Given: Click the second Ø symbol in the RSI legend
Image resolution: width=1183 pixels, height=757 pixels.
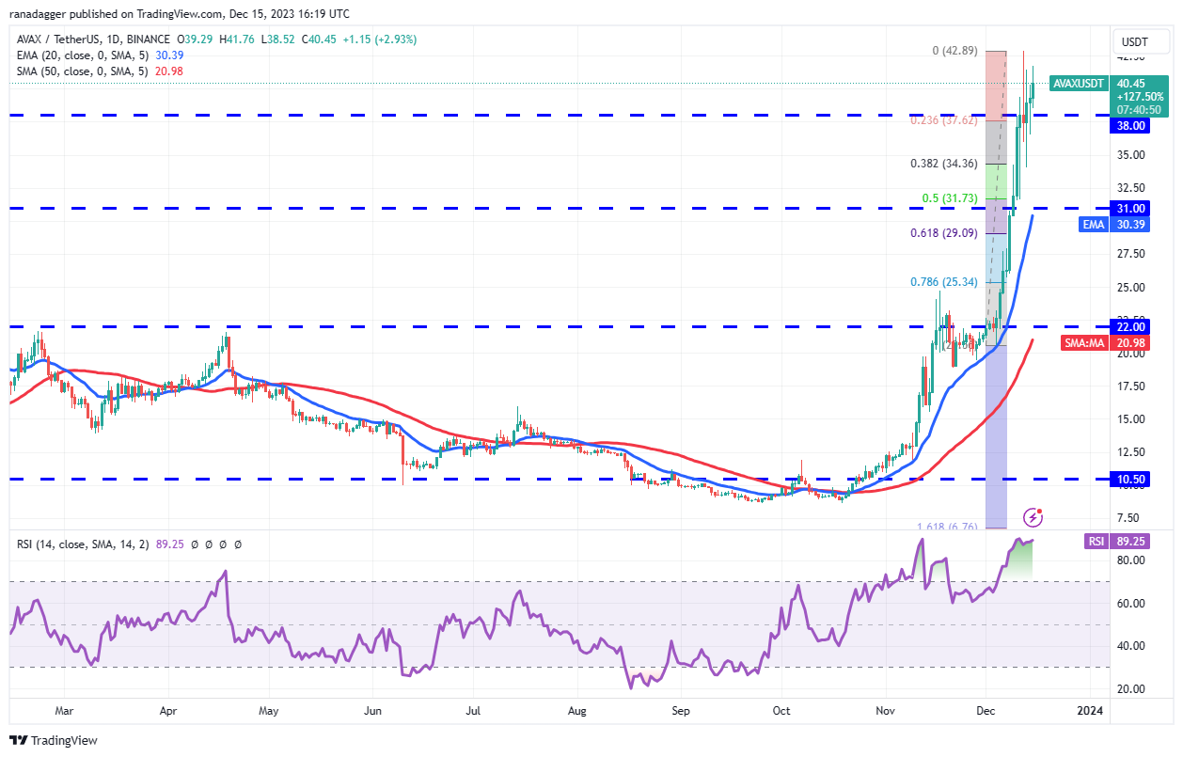Looking at the screenshot, I should click(209, 544).
